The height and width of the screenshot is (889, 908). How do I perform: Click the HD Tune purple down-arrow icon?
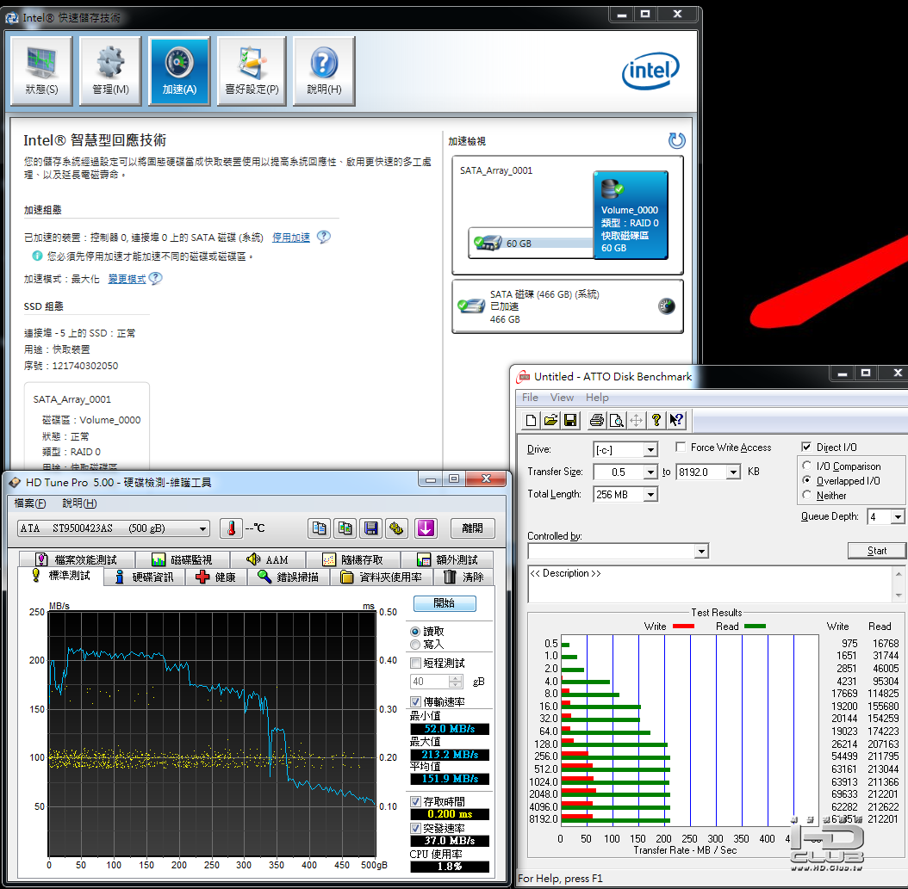pyautogui.click(x=426, y=528)
